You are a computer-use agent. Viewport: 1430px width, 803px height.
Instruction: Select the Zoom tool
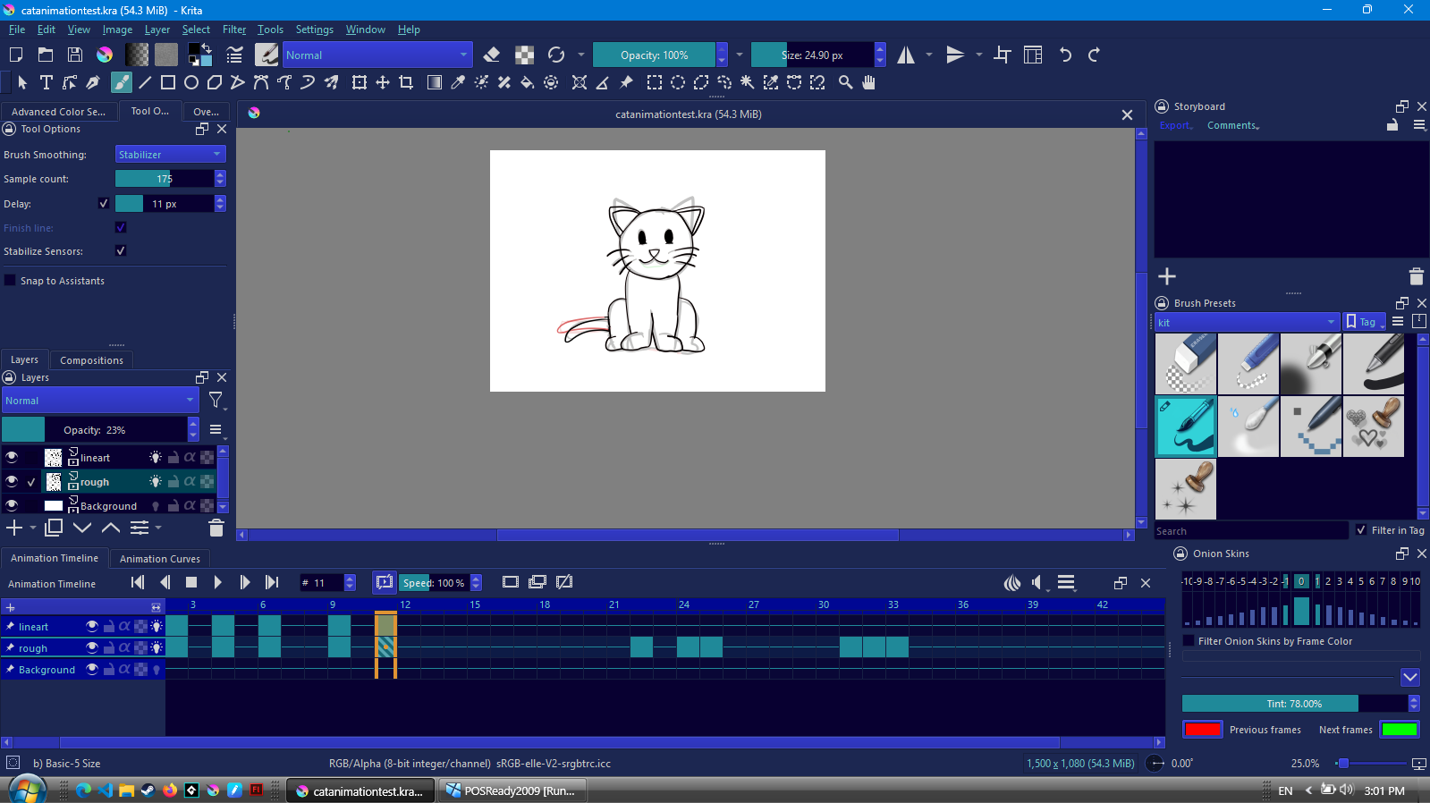click(x=845, y=82)
